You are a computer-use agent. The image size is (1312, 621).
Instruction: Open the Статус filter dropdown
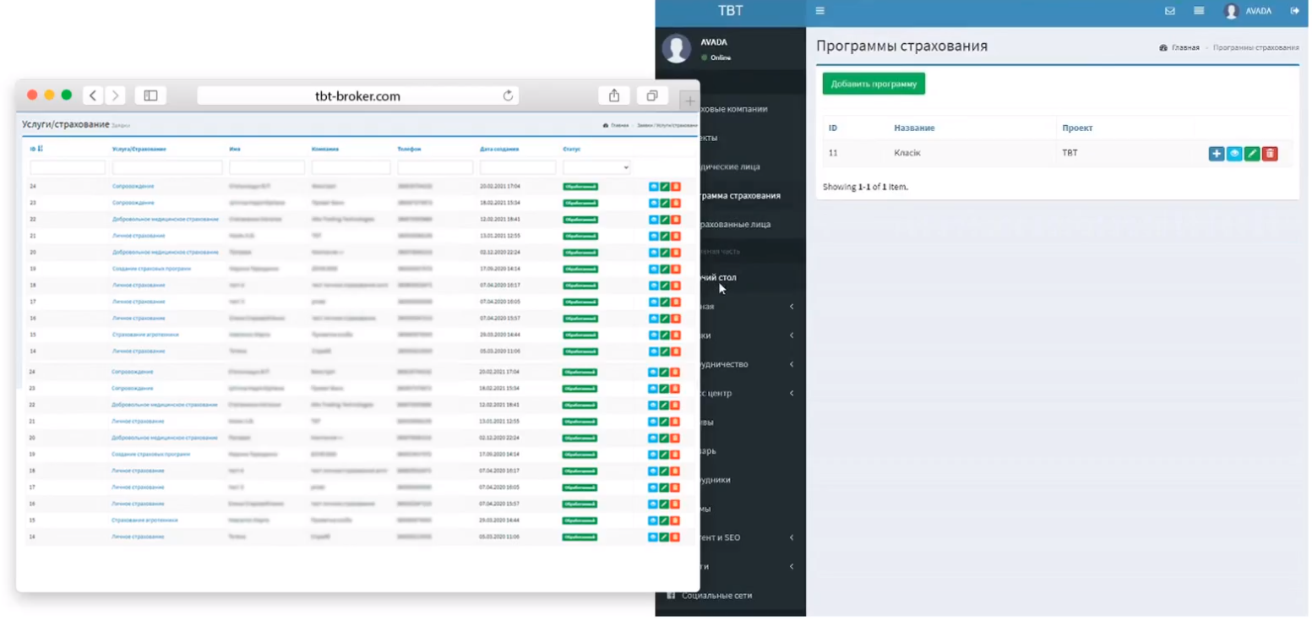tap(596, 167)
